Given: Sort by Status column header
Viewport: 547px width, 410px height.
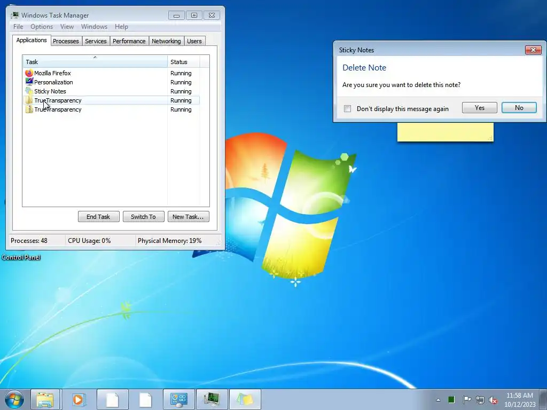Looking at the screenshot, I should pos(183,62).
